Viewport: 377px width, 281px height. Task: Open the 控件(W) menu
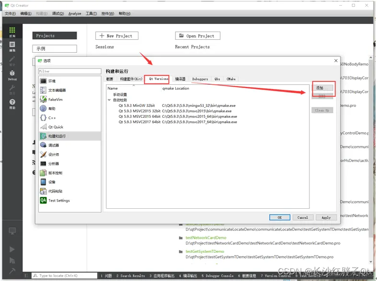108,14
